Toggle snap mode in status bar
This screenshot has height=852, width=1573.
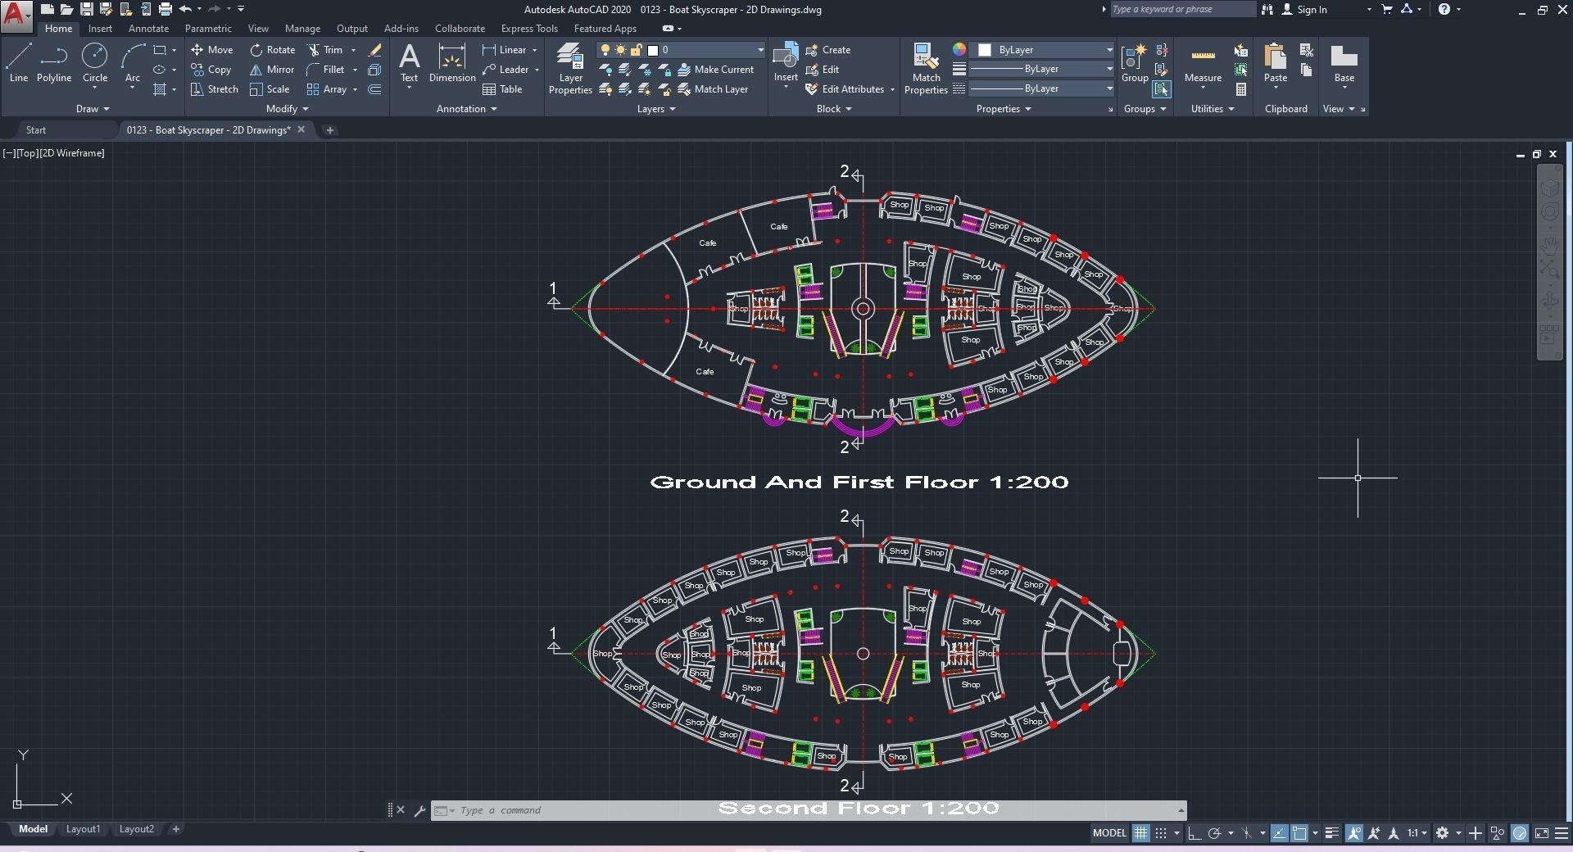click(1161, 833)
